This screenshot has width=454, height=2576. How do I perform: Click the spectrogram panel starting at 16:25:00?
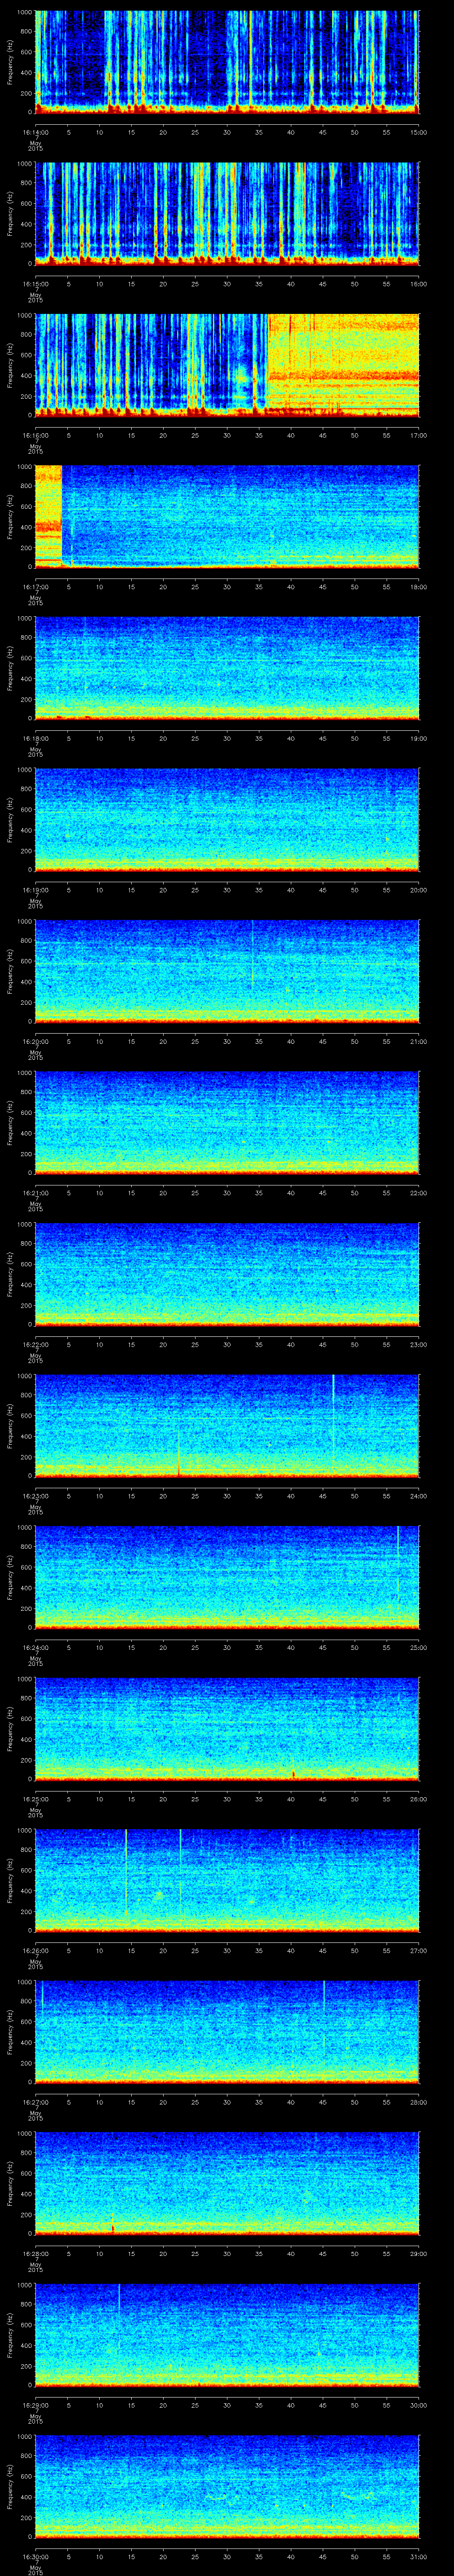(x=227, y=1729)
